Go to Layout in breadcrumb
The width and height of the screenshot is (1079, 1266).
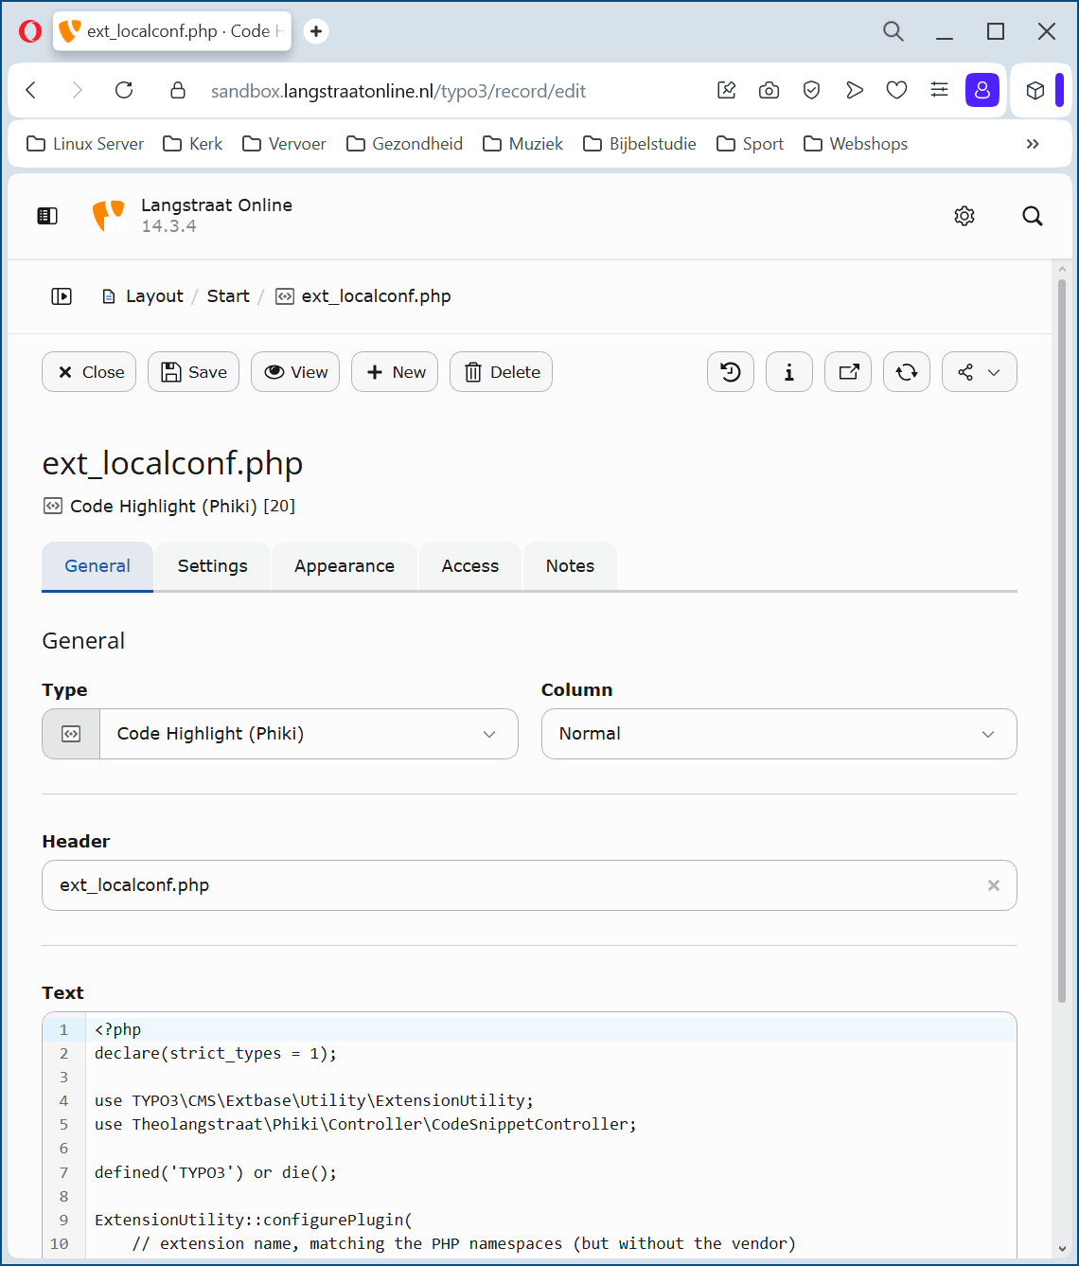[154, 296]
